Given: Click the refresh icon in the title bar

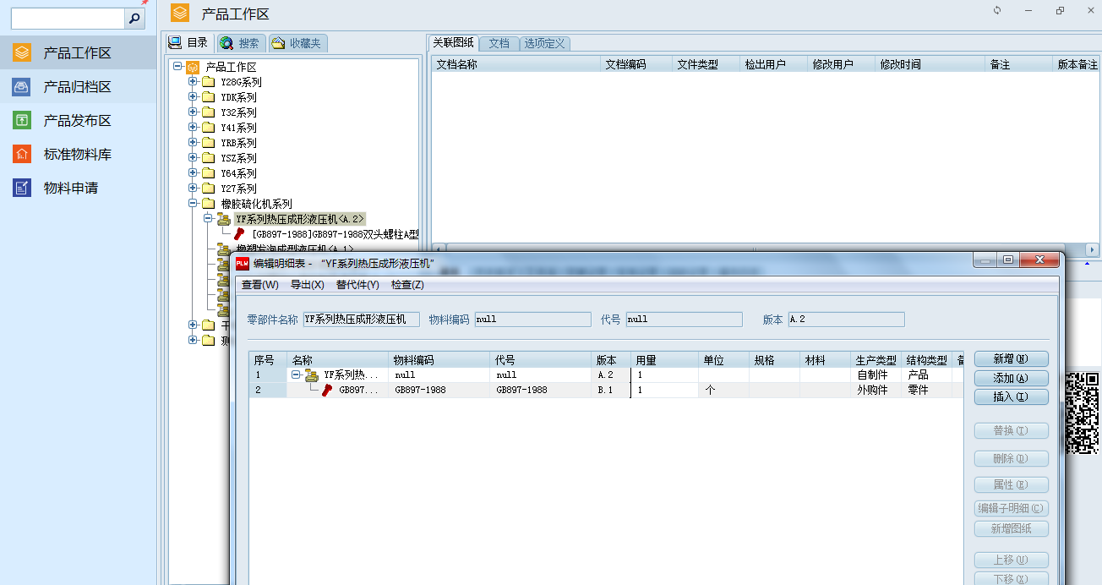Looking at the screenshot, I should point(997,10).
